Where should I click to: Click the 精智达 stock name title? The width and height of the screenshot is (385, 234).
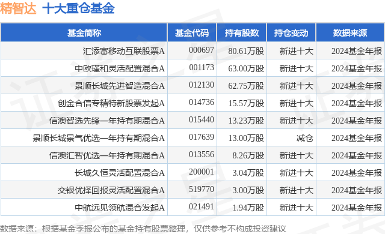[18, 8]
